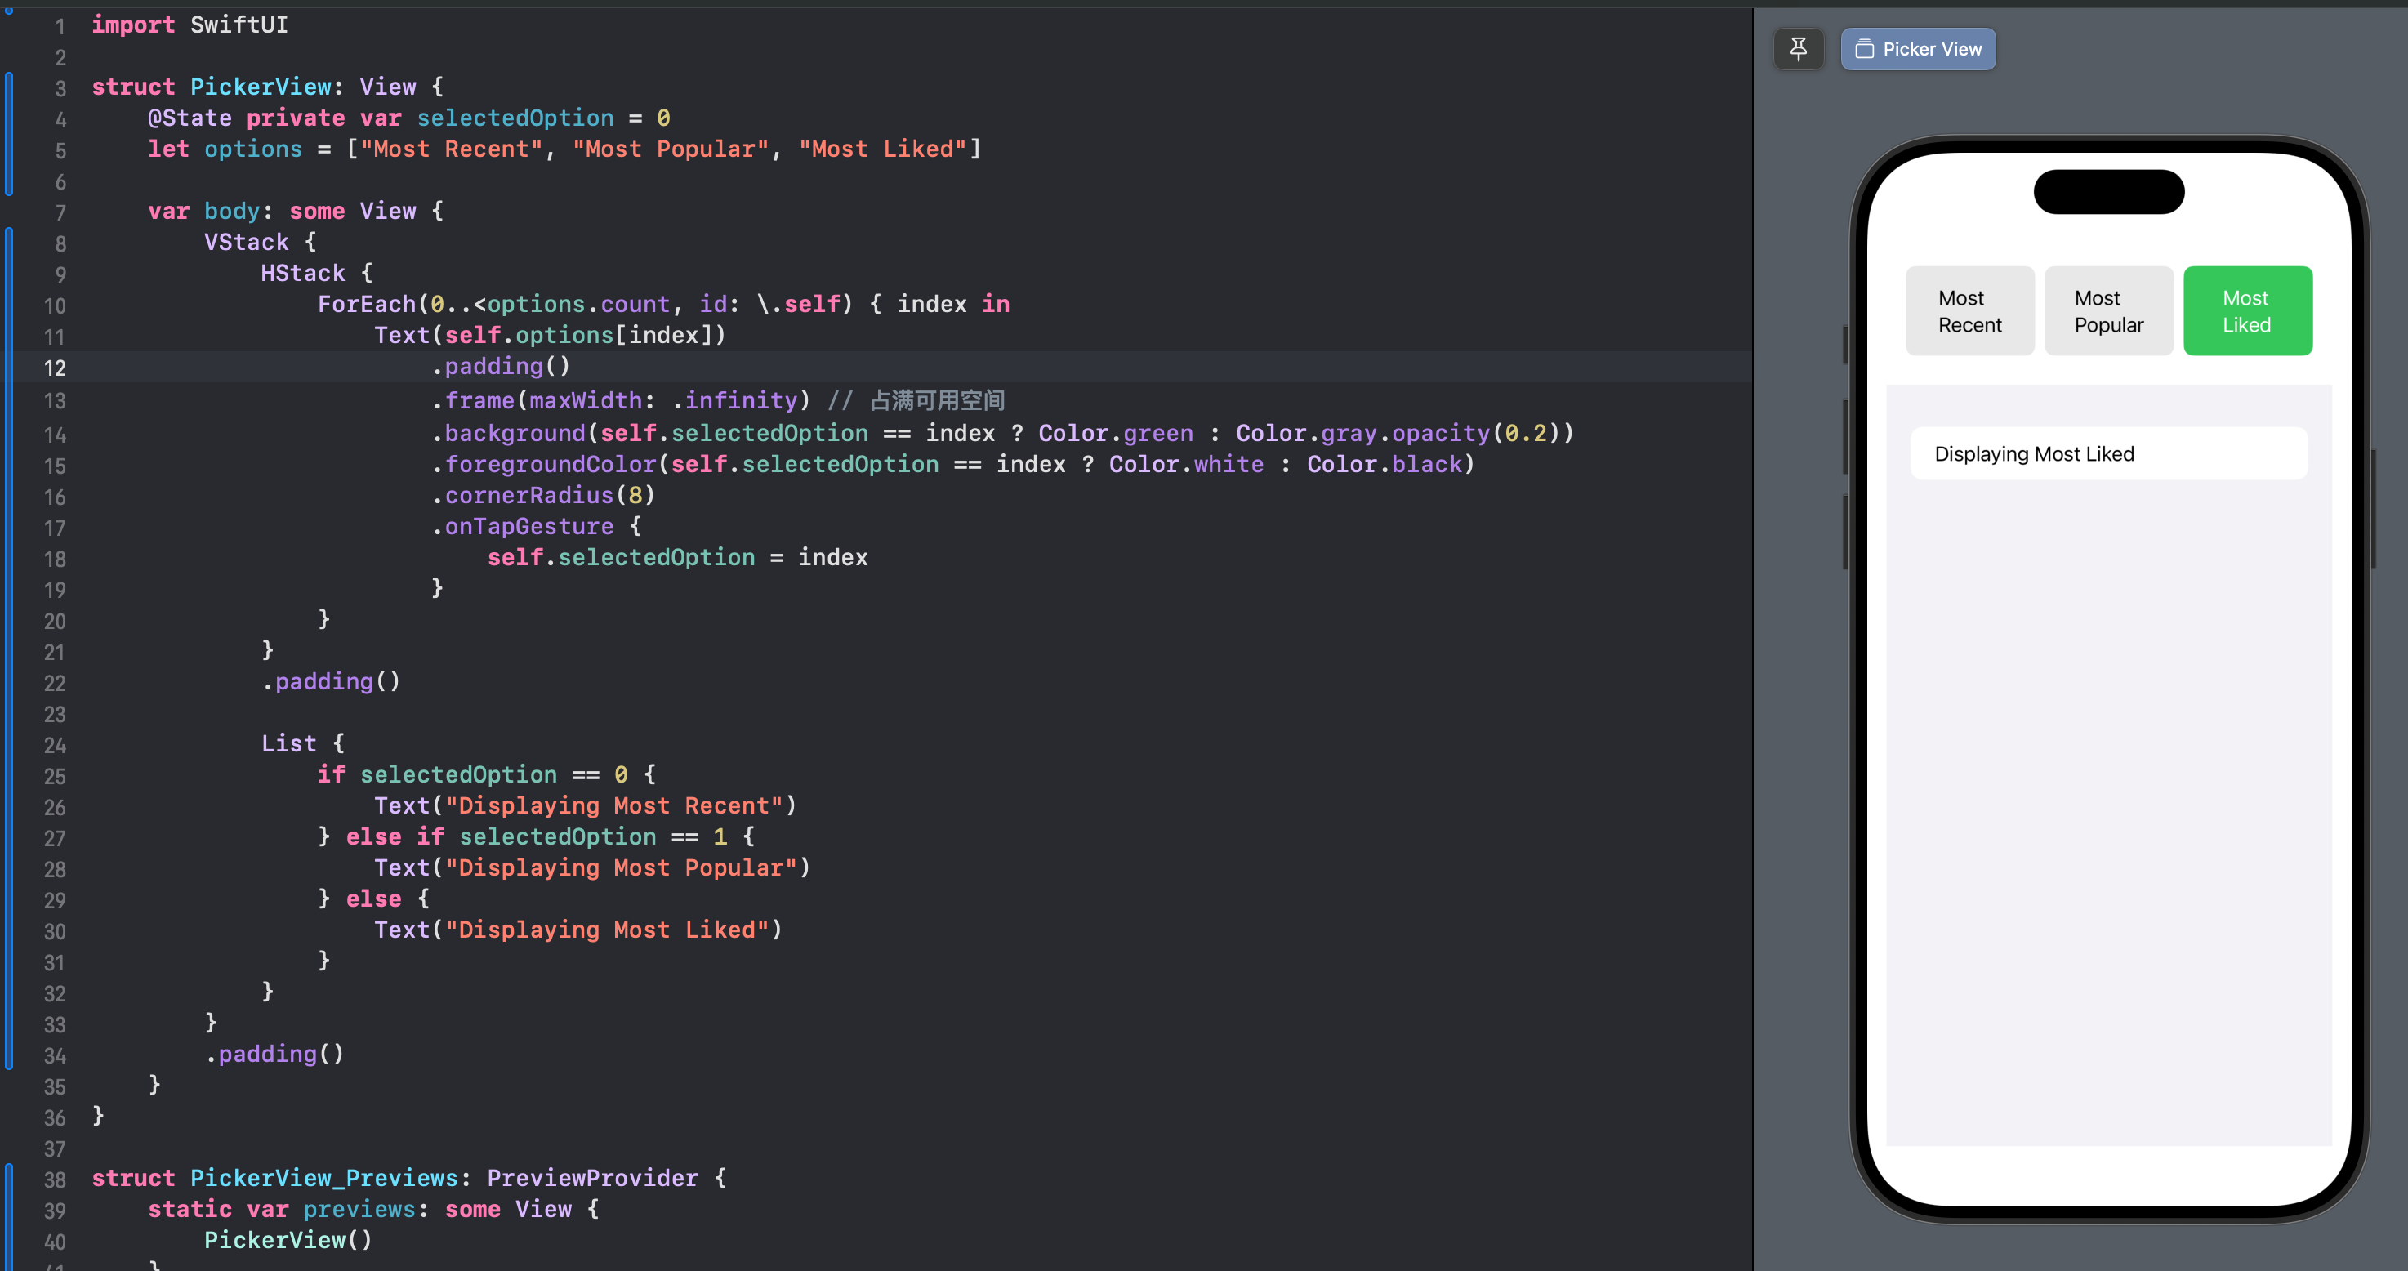
Task: Click else if selectedOption == 1 line
Action: pos(536,836)
